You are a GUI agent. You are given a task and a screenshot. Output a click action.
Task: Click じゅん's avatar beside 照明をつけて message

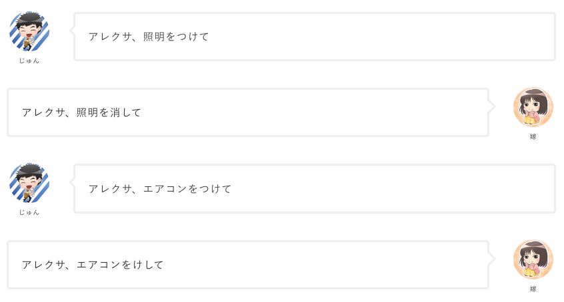(x=29, y=31)
